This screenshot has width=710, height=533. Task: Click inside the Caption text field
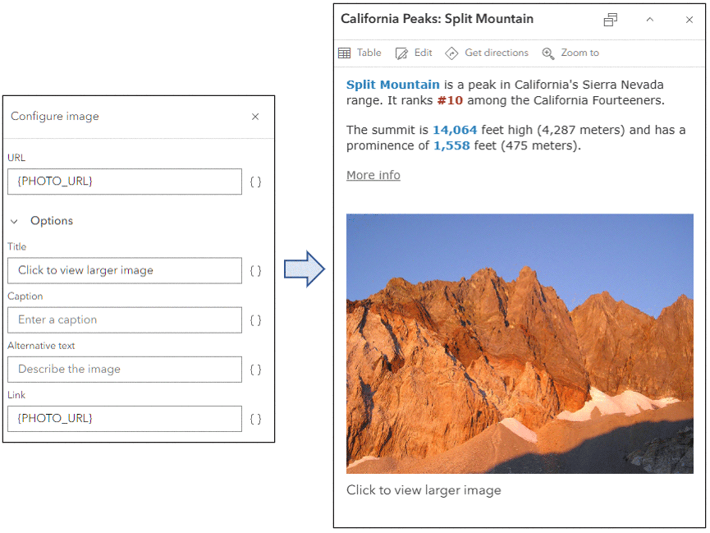pos(124,319)
